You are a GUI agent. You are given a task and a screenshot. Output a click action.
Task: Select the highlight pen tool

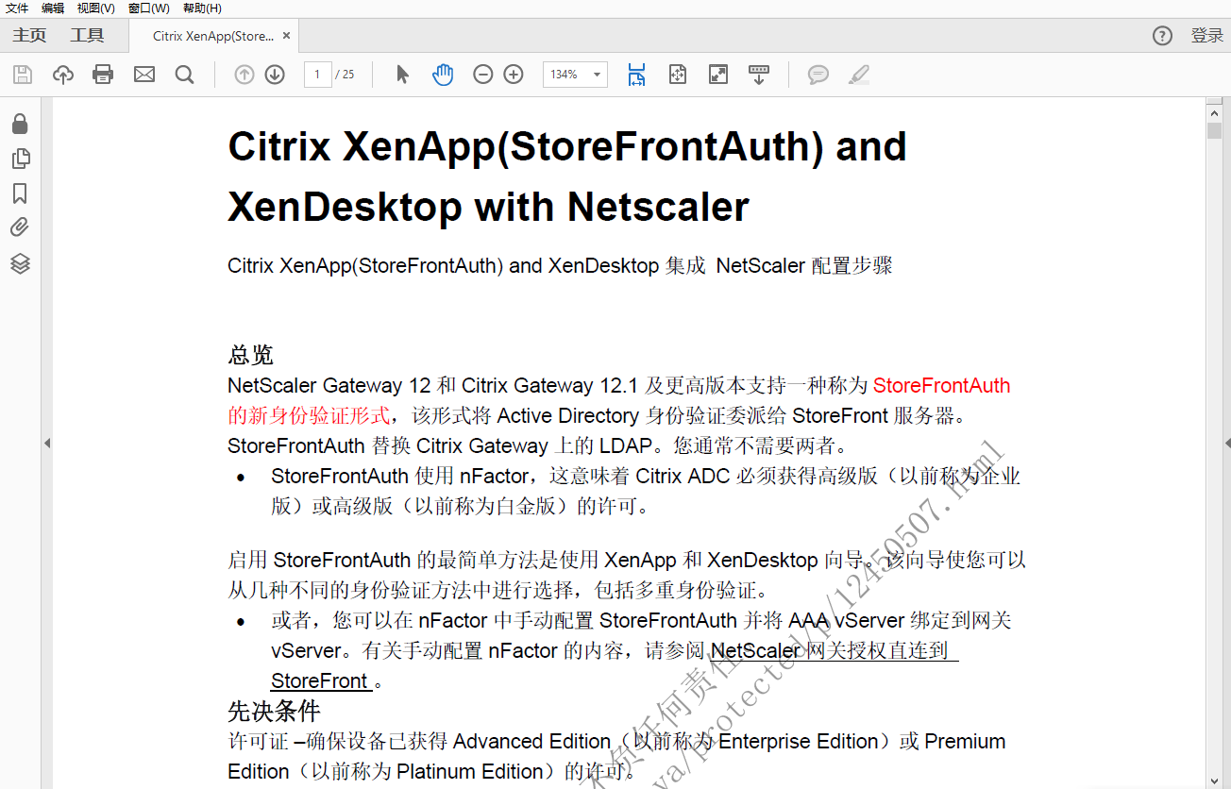tap(858, 75)
